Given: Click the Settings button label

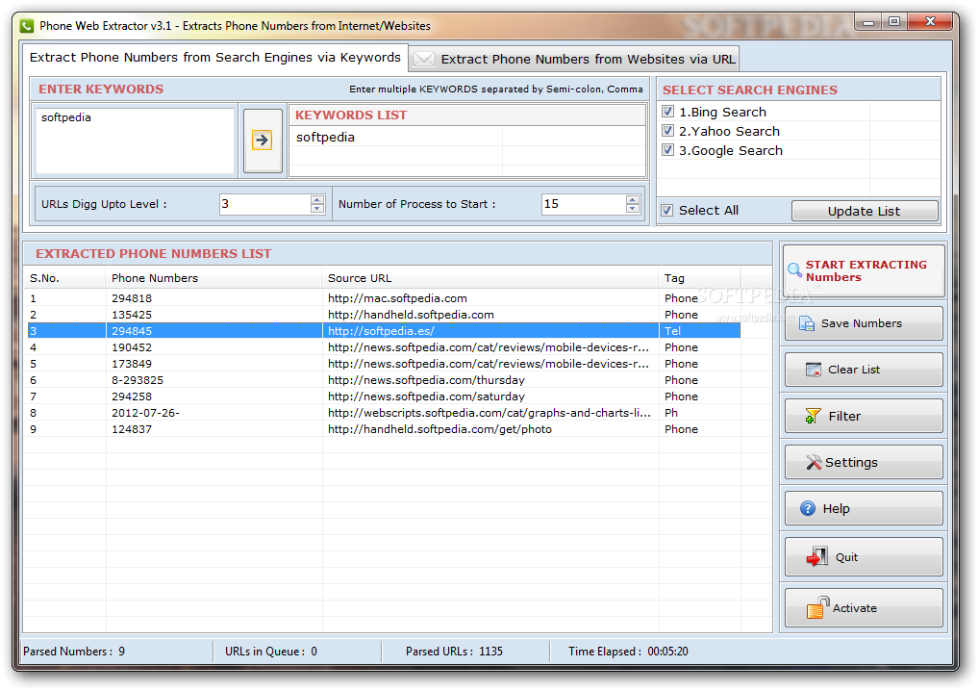Looking at the screenshot, I should tap(852, 462).
